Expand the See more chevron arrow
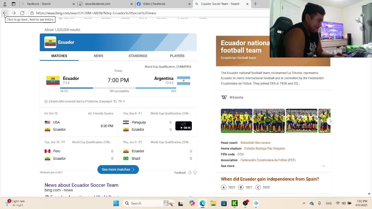Image resolution: width=372 pixels, height=209 pixels. click(323, 166)
